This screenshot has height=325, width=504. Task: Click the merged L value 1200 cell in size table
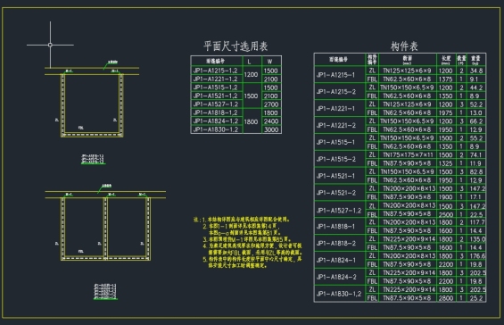pos(251,75)
